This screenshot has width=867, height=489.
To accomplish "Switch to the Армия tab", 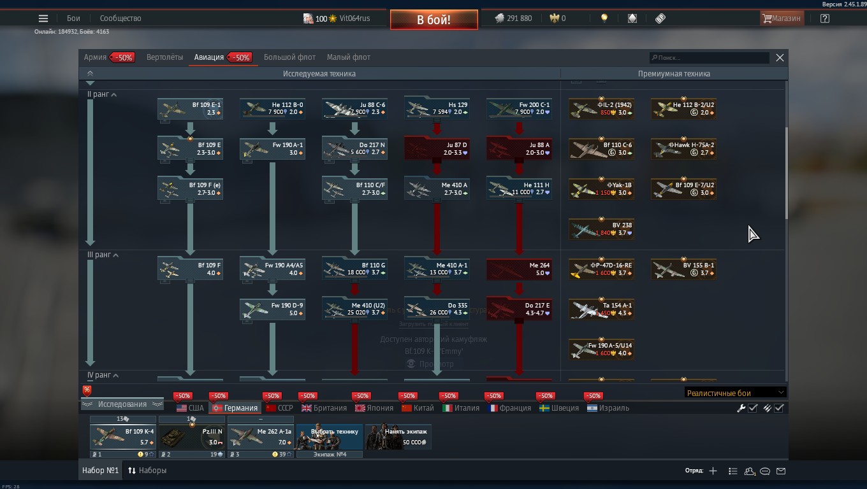I will click(x=95, y=57).
